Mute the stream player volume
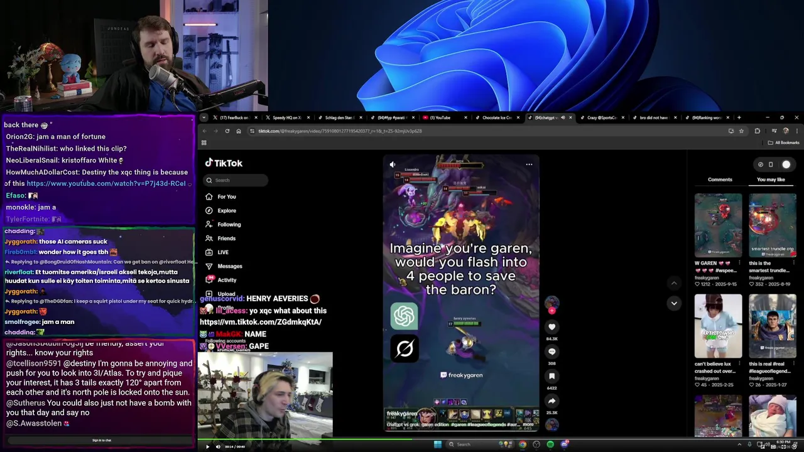 click(218, 446)
